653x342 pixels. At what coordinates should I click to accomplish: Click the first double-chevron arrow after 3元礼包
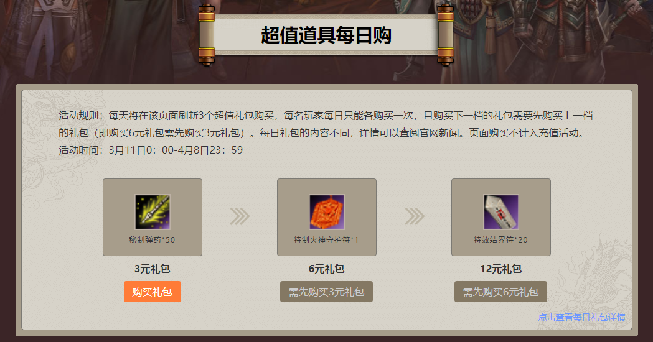tap(240, 216)
